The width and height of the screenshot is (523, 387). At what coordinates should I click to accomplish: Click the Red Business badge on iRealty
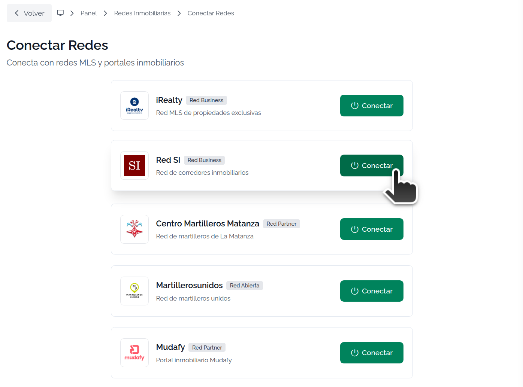click(x=206, y=100)
